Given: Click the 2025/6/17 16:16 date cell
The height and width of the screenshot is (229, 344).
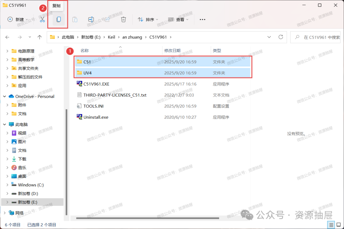Looking at the screenshot, I should (x=180, y=84).
